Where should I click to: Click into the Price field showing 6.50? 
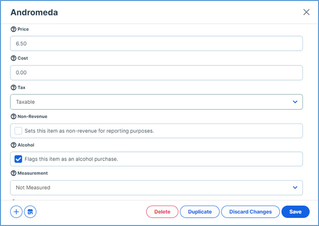[x=156, y=44]
